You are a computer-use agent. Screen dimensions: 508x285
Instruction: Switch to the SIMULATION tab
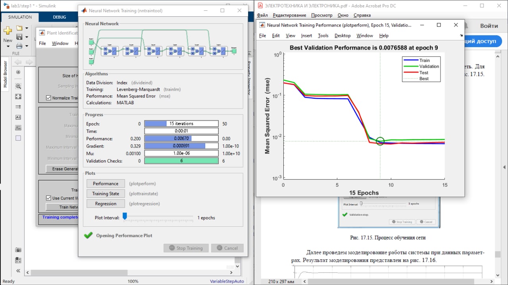[x=20, y=17]
